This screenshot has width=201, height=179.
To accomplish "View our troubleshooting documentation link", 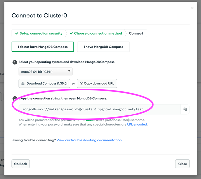I will click(89, 140).
